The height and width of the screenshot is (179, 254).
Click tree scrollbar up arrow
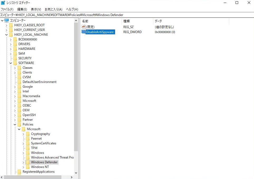pos(76,20)
